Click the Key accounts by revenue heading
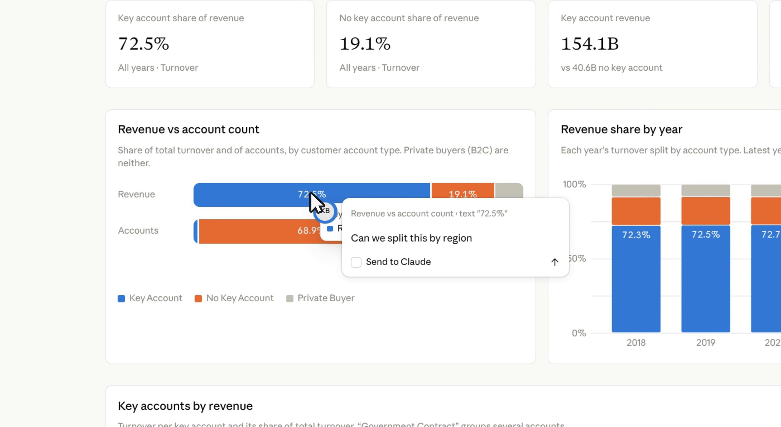 pyautogui.click(x=185, y=406)
